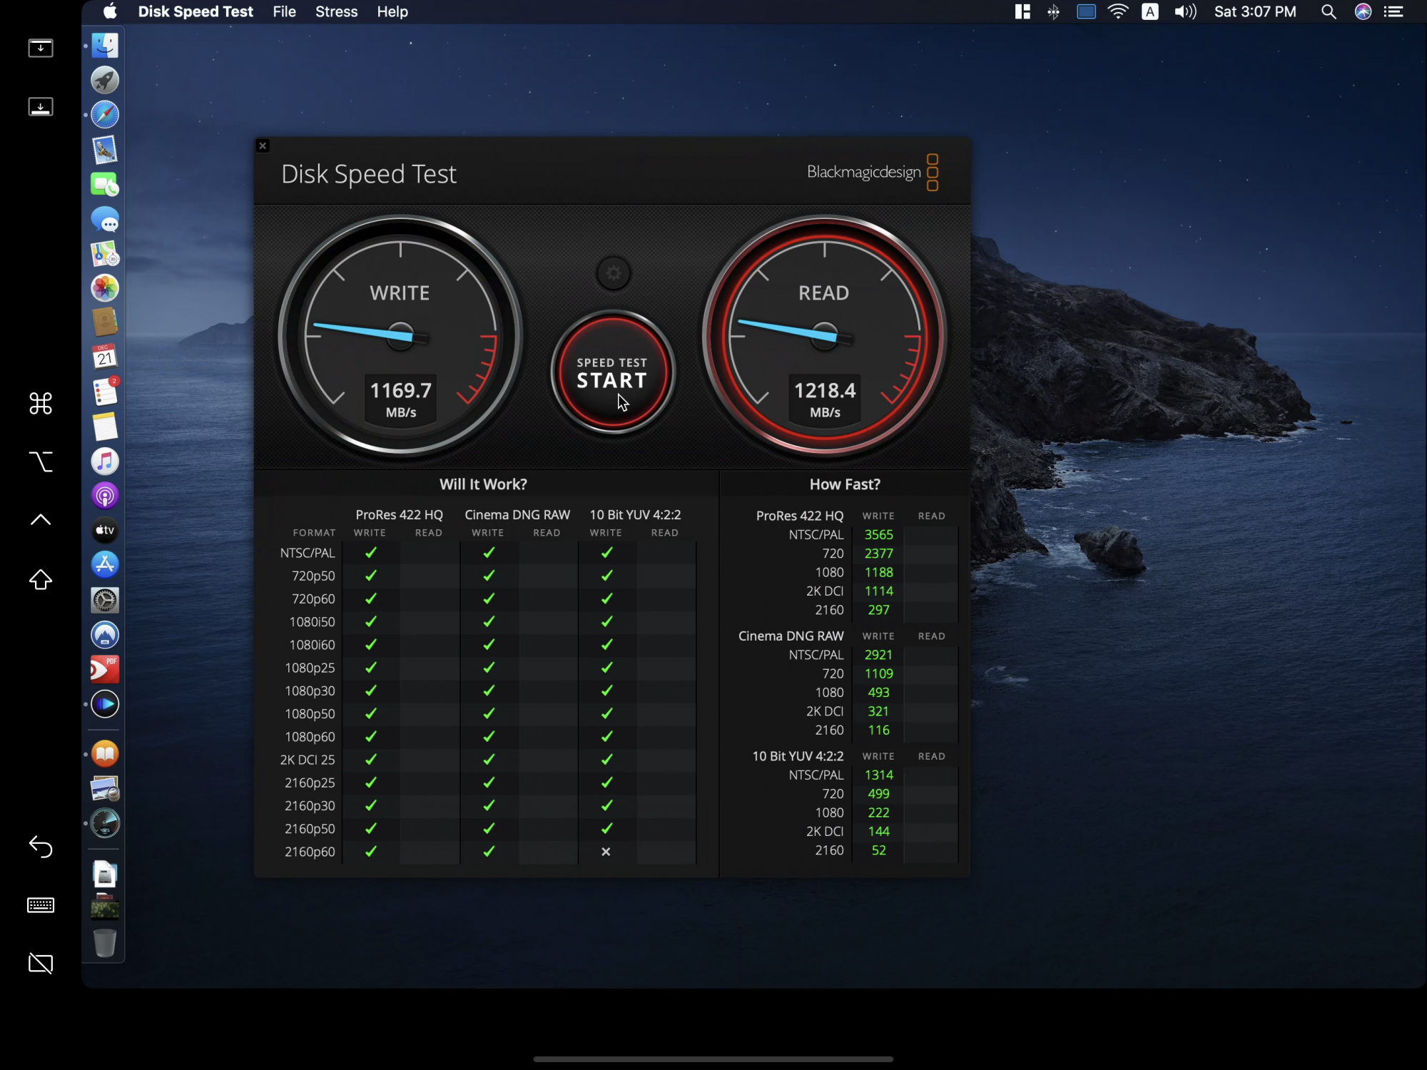The image size is (1427, 1070).
Task: Open Bluetooth status menu
Action: [x=1054, y=11]
